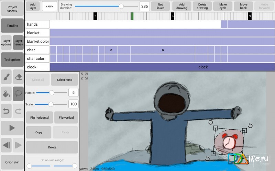Select the Brush tool

click(6, 77)
